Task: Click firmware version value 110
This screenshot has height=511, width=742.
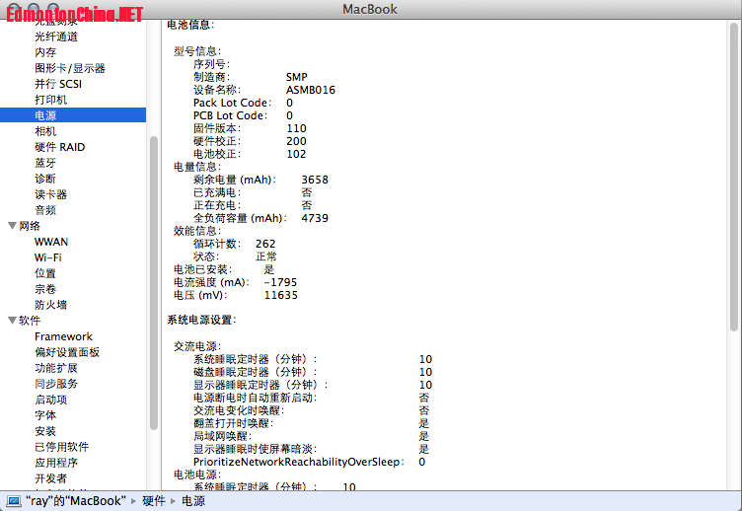Action: [296, 128]
